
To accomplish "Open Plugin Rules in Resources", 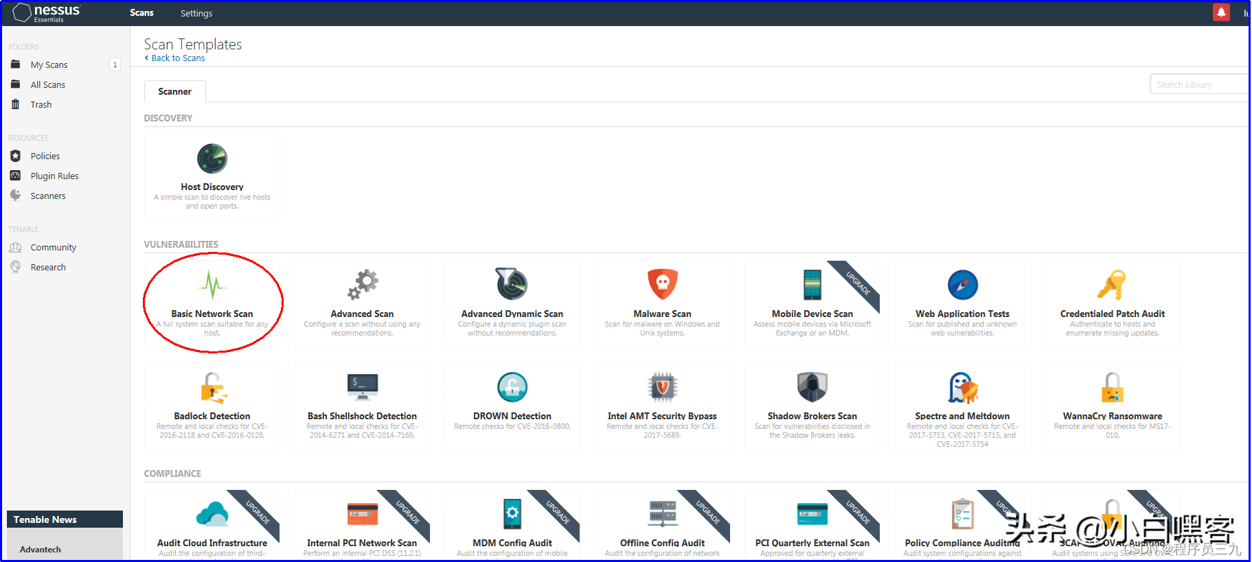I will pyautogui.click(x=54, y=176).
